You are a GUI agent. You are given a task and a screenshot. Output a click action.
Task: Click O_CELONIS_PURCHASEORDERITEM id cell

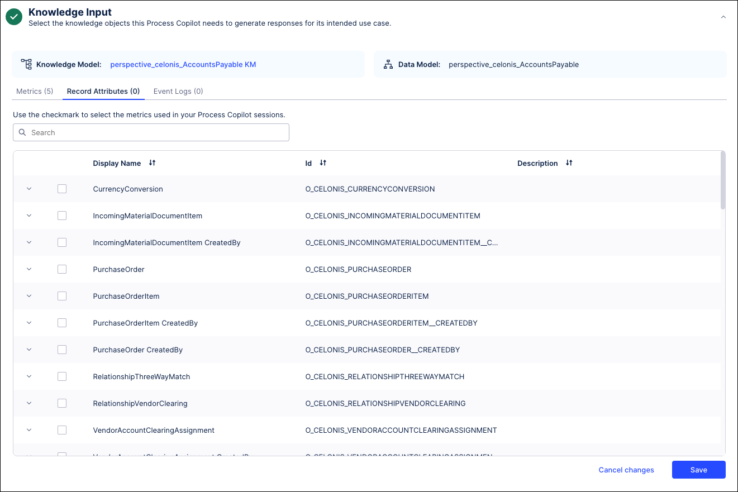[x=367, y=296]
